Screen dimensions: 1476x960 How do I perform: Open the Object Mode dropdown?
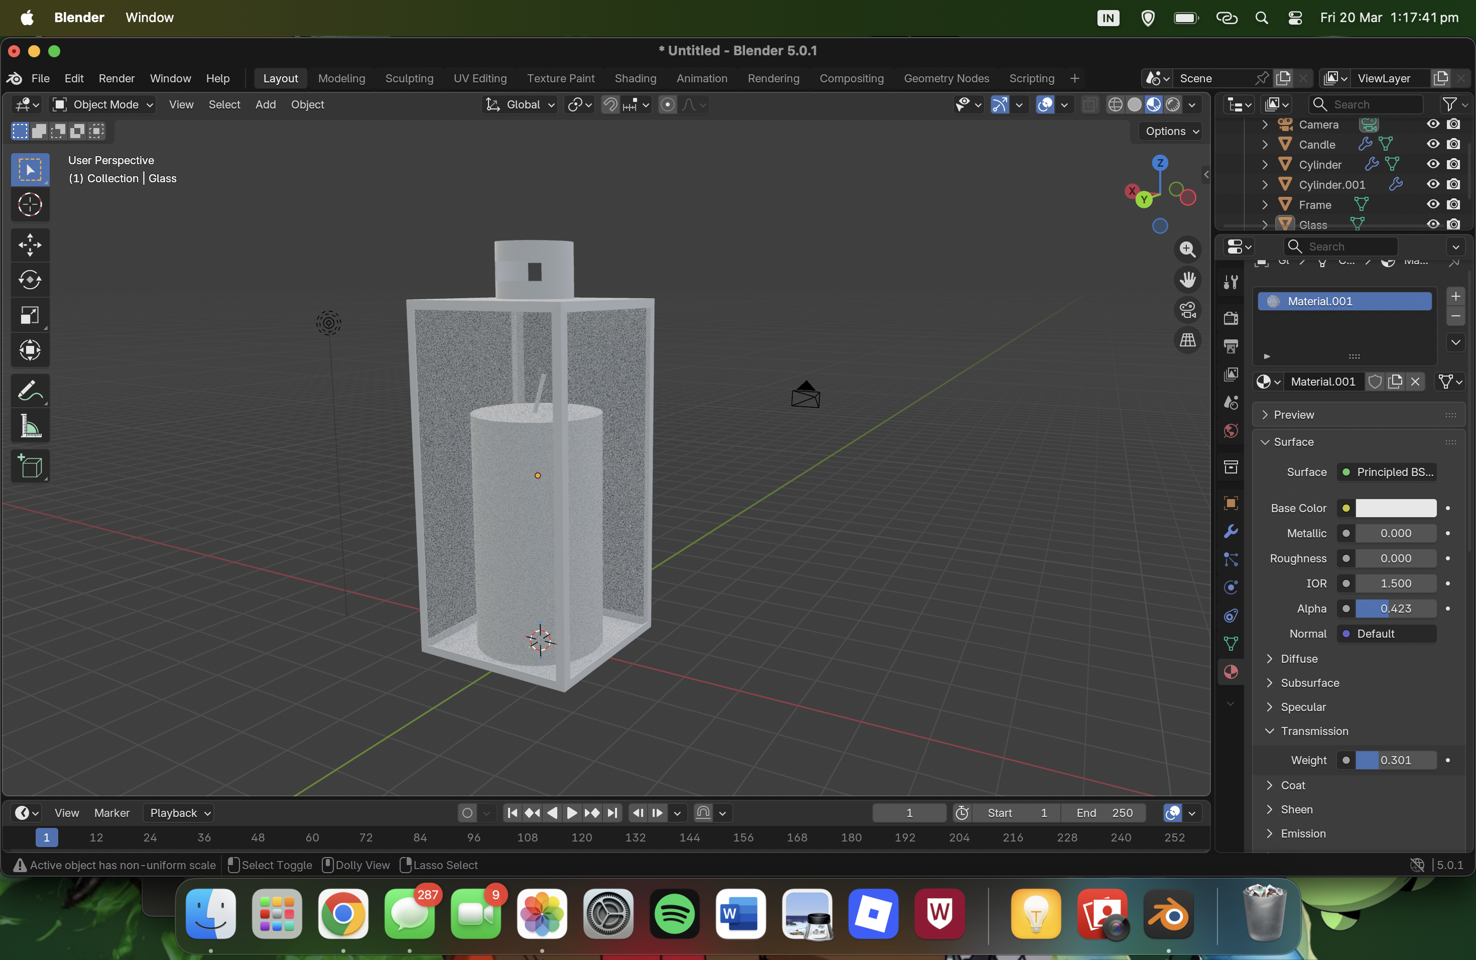tap(103, 104)
